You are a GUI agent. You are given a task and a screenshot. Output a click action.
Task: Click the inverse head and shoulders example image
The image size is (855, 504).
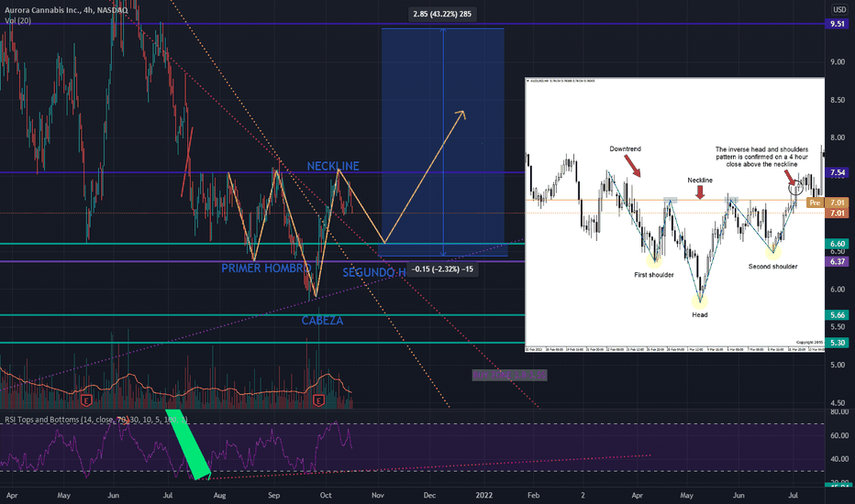(674, 214)
